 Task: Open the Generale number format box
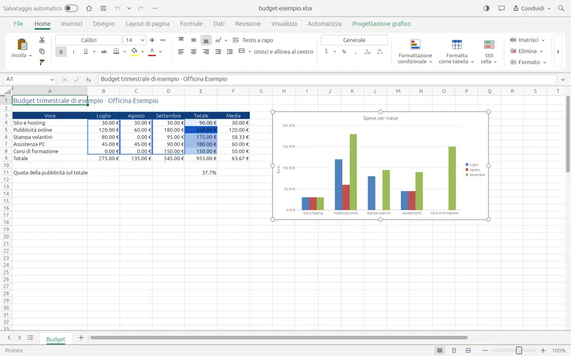click(x=354, y=40)
